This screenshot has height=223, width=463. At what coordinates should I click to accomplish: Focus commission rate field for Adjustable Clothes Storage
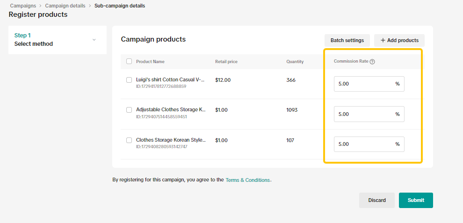tap(363, 114)
